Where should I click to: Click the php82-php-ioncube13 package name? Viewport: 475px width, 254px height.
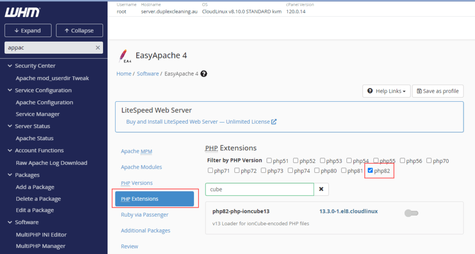241,211
